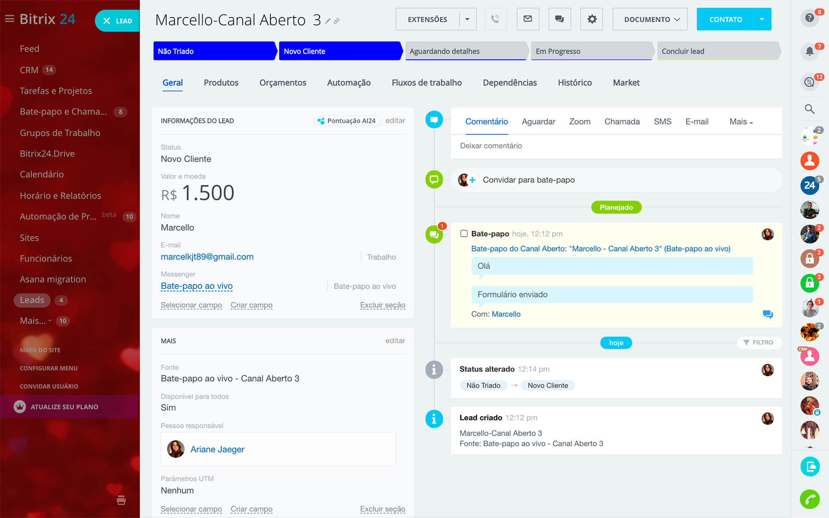Image resolution: width=829 pixels, height=518 pixels.
Task: Click the Pontuação AI24 button
Action: click(347, 121)
